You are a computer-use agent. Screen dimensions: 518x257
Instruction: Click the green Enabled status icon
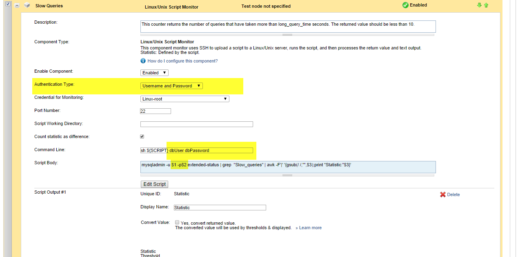click(x=405, y=5)
